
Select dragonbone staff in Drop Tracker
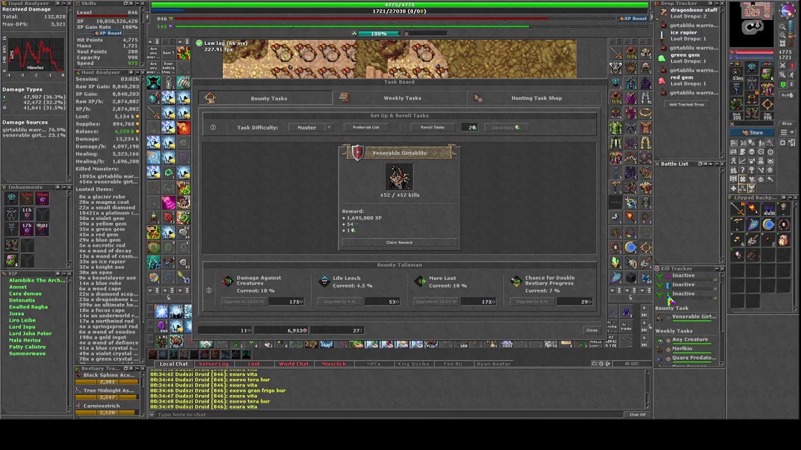tap(693, 10)
